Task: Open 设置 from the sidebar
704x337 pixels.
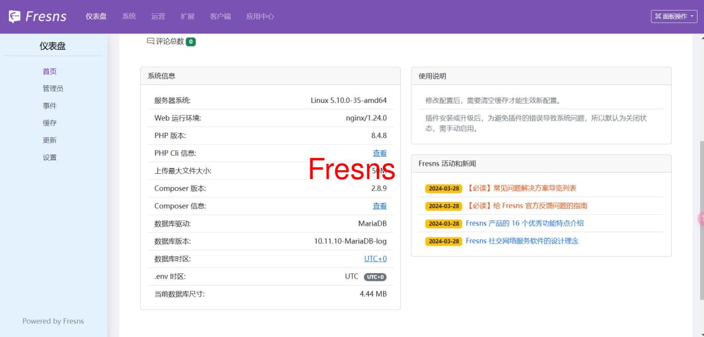Action: pos(49,157)
